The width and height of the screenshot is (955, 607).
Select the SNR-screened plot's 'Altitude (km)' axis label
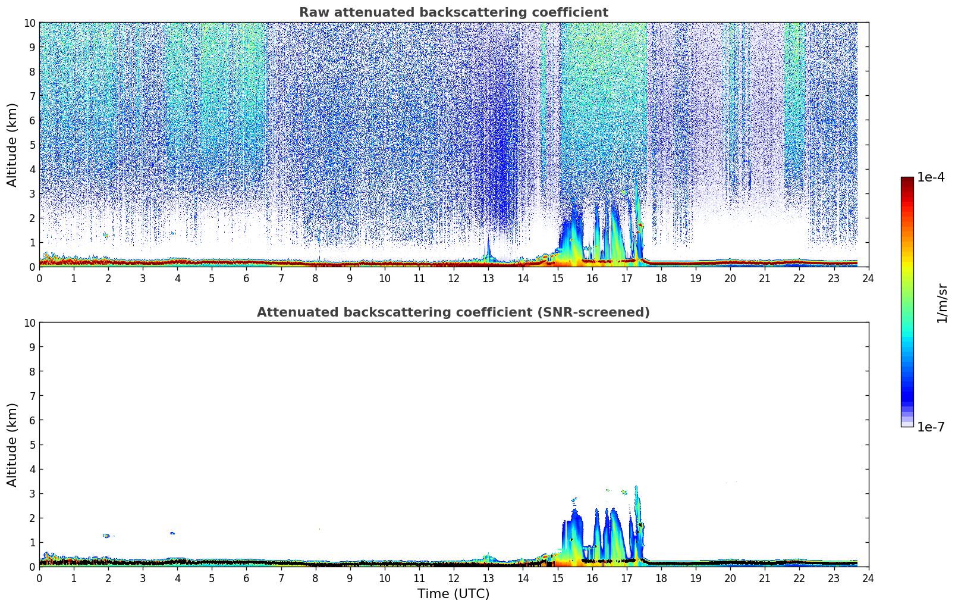[12, 445]
